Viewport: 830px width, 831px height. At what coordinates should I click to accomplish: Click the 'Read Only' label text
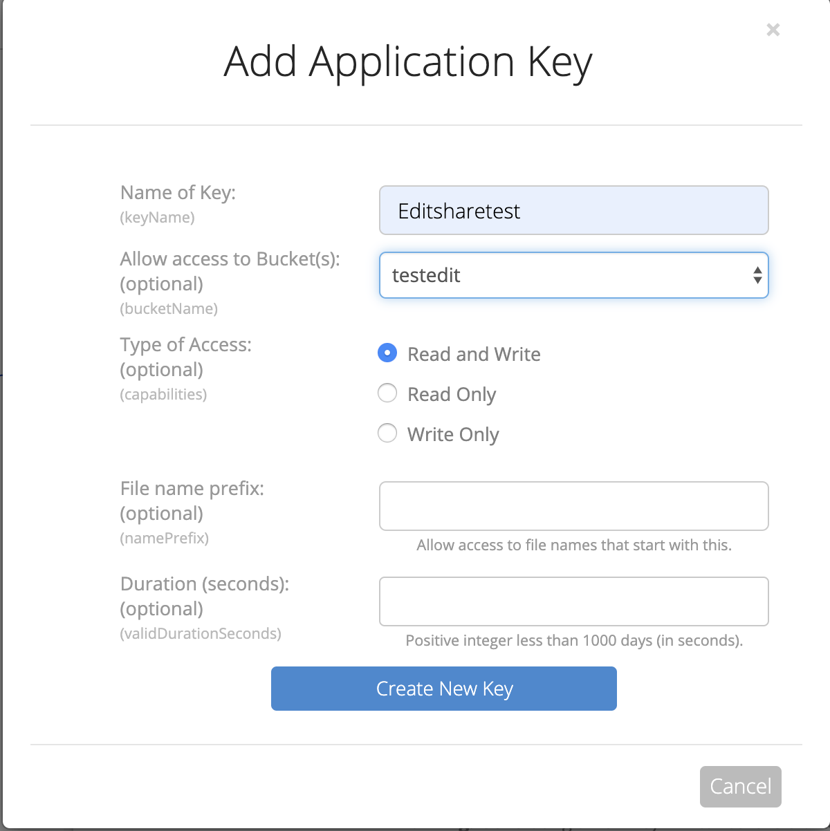[452, 394]
